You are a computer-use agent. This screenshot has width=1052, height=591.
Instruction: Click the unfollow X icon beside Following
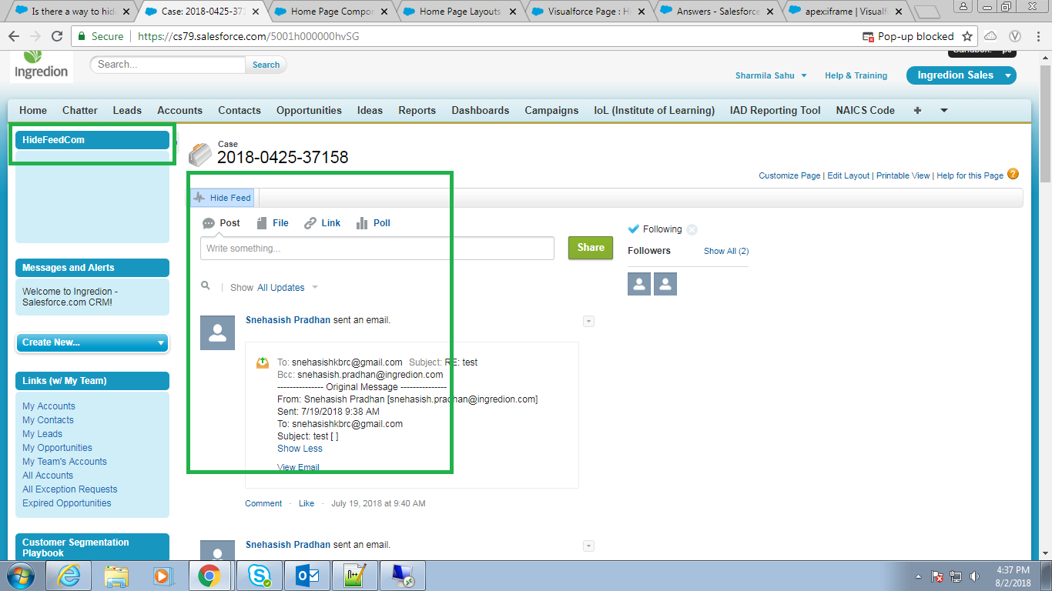tap(692, 229)
